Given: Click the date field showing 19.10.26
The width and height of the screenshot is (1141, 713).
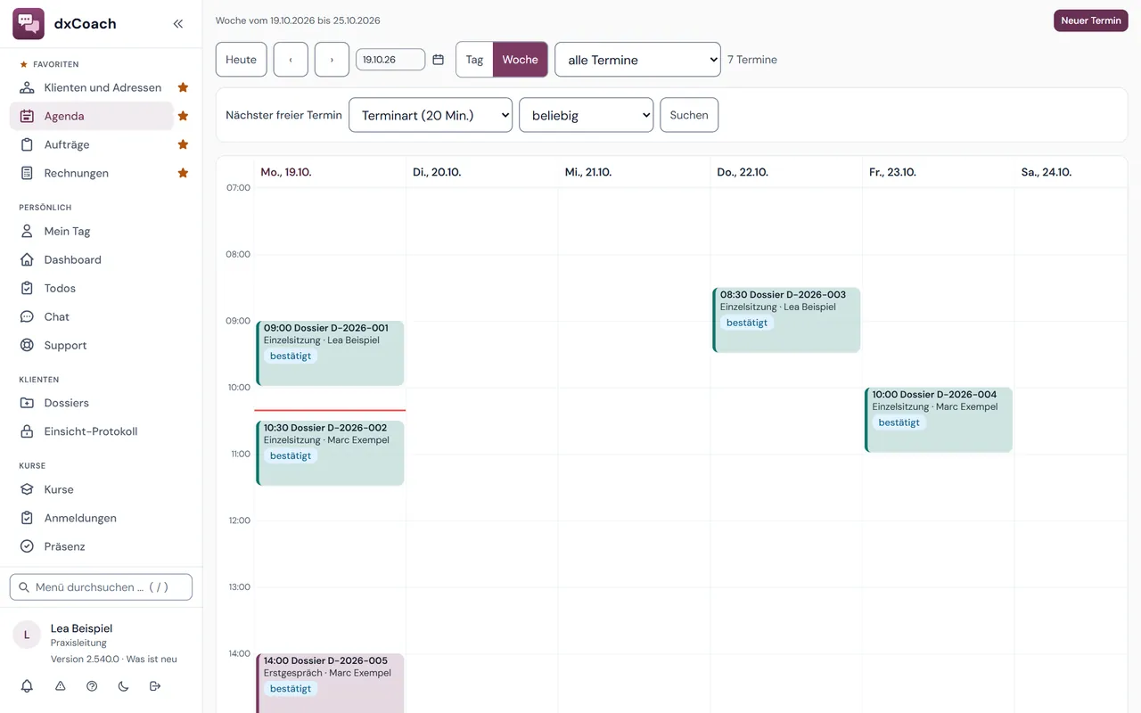Looking at the screenshot, I should click(390, 60).
